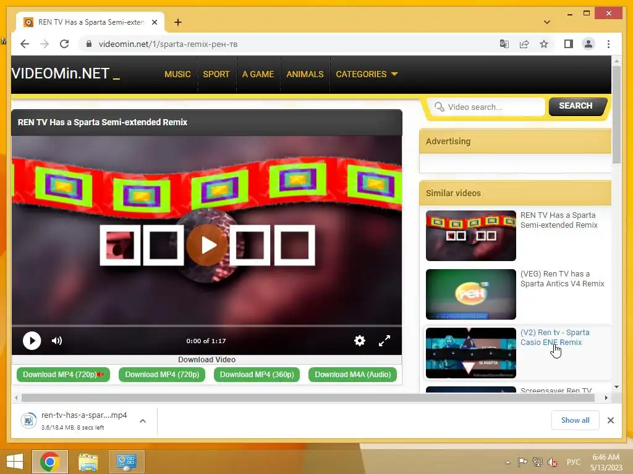The width and height of the screenshot is (633, 474).
Task: Play video with large center button
Action: 206,245
